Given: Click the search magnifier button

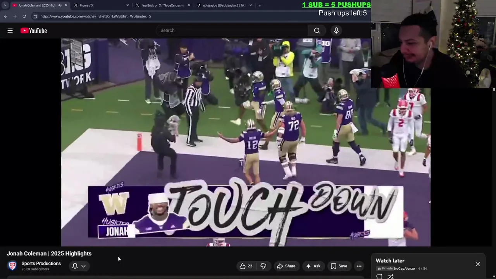Looking at the screenshot, I should point(317,31).
